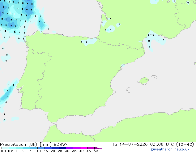Click the island of Mallorca on the map
The width and height of the screenshot is (196, 152).
pyautogui.click(x=143, y=81)
